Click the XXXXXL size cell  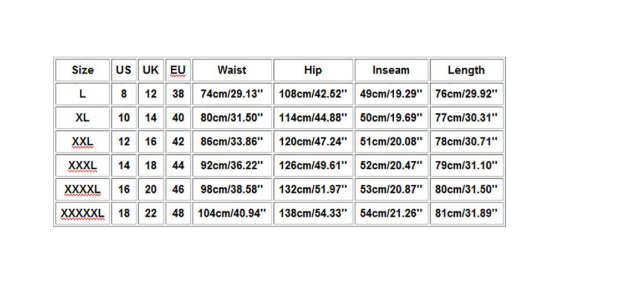[83, 213]
